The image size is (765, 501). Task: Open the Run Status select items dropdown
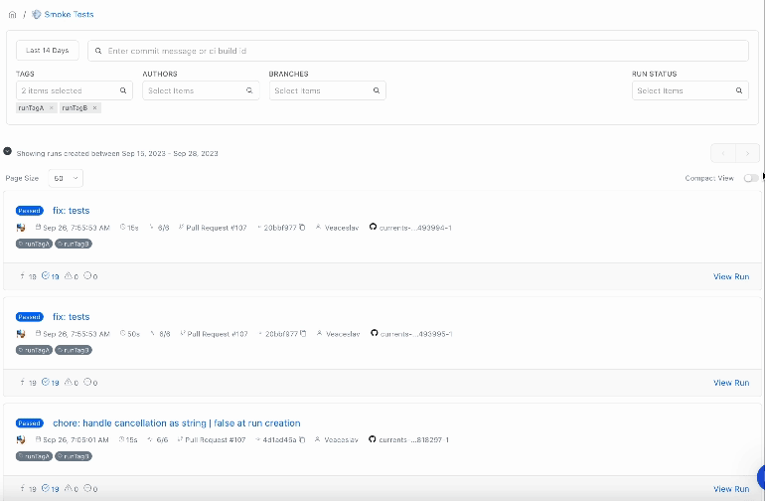[690, 90]
